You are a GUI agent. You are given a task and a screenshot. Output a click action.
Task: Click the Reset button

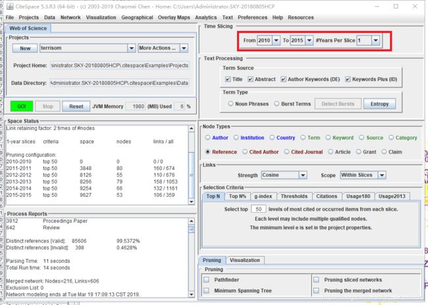click(76, 106)
